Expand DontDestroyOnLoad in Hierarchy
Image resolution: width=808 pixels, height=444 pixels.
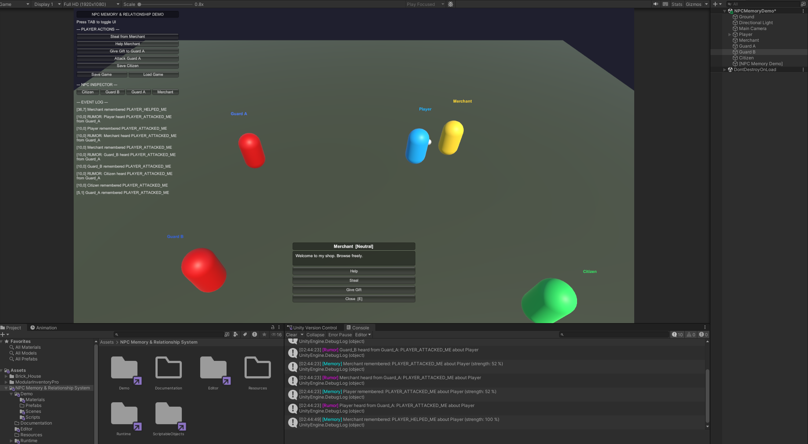coord(724,70)
